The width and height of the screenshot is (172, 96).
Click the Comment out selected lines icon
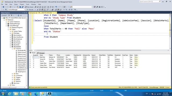tap(64, 10)
